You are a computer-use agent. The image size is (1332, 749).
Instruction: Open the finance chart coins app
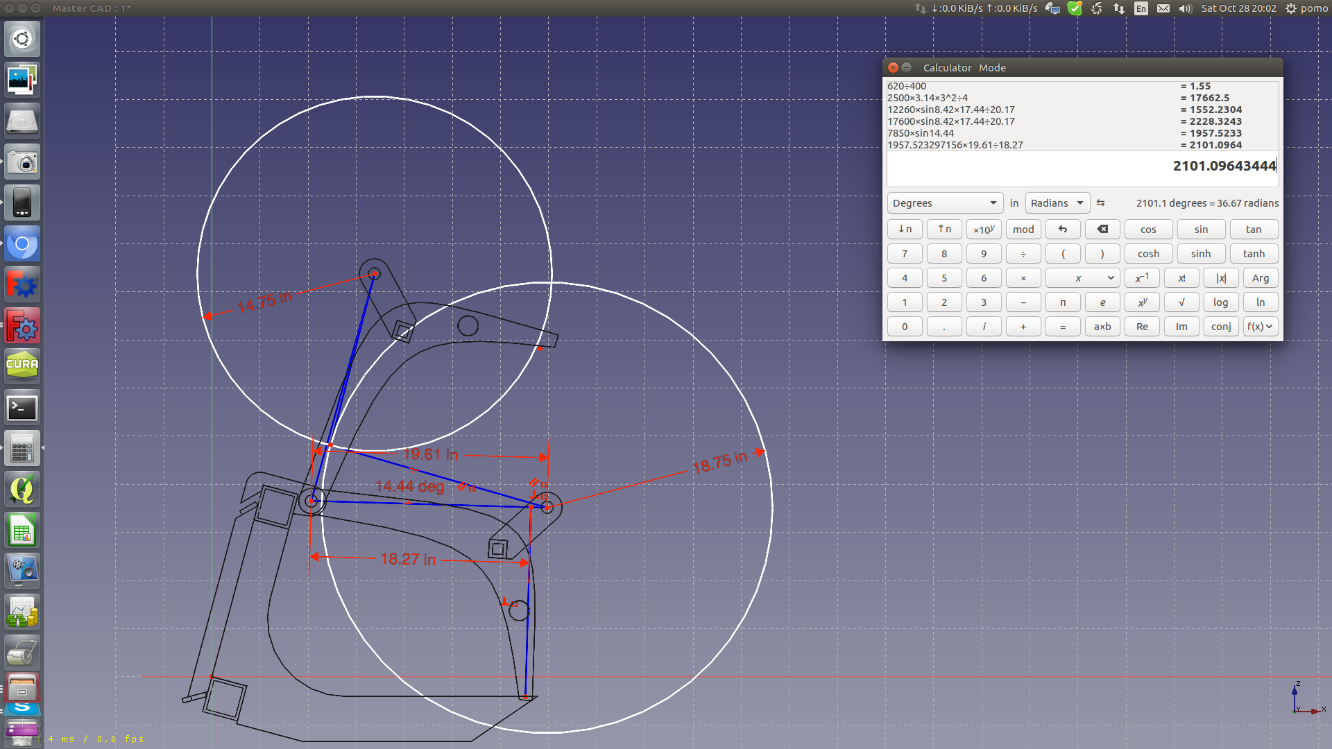22,612
